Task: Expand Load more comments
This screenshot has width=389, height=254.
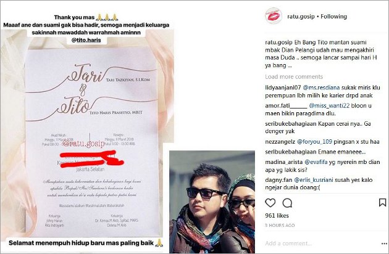Action: click(294, 76)
